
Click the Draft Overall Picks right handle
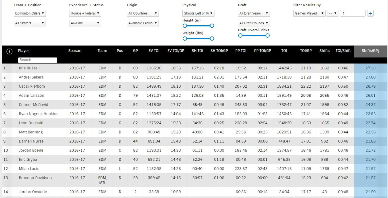267,36
